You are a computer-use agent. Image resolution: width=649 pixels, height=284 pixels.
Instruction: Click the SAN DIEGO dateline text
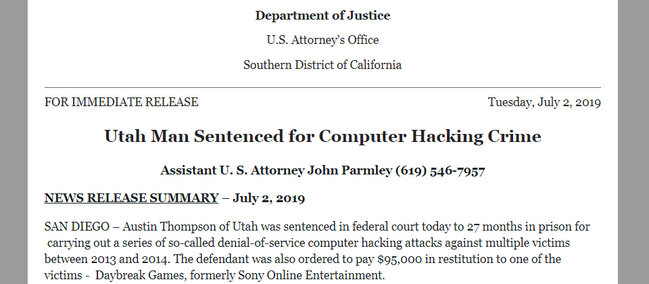tap(77, 227)
